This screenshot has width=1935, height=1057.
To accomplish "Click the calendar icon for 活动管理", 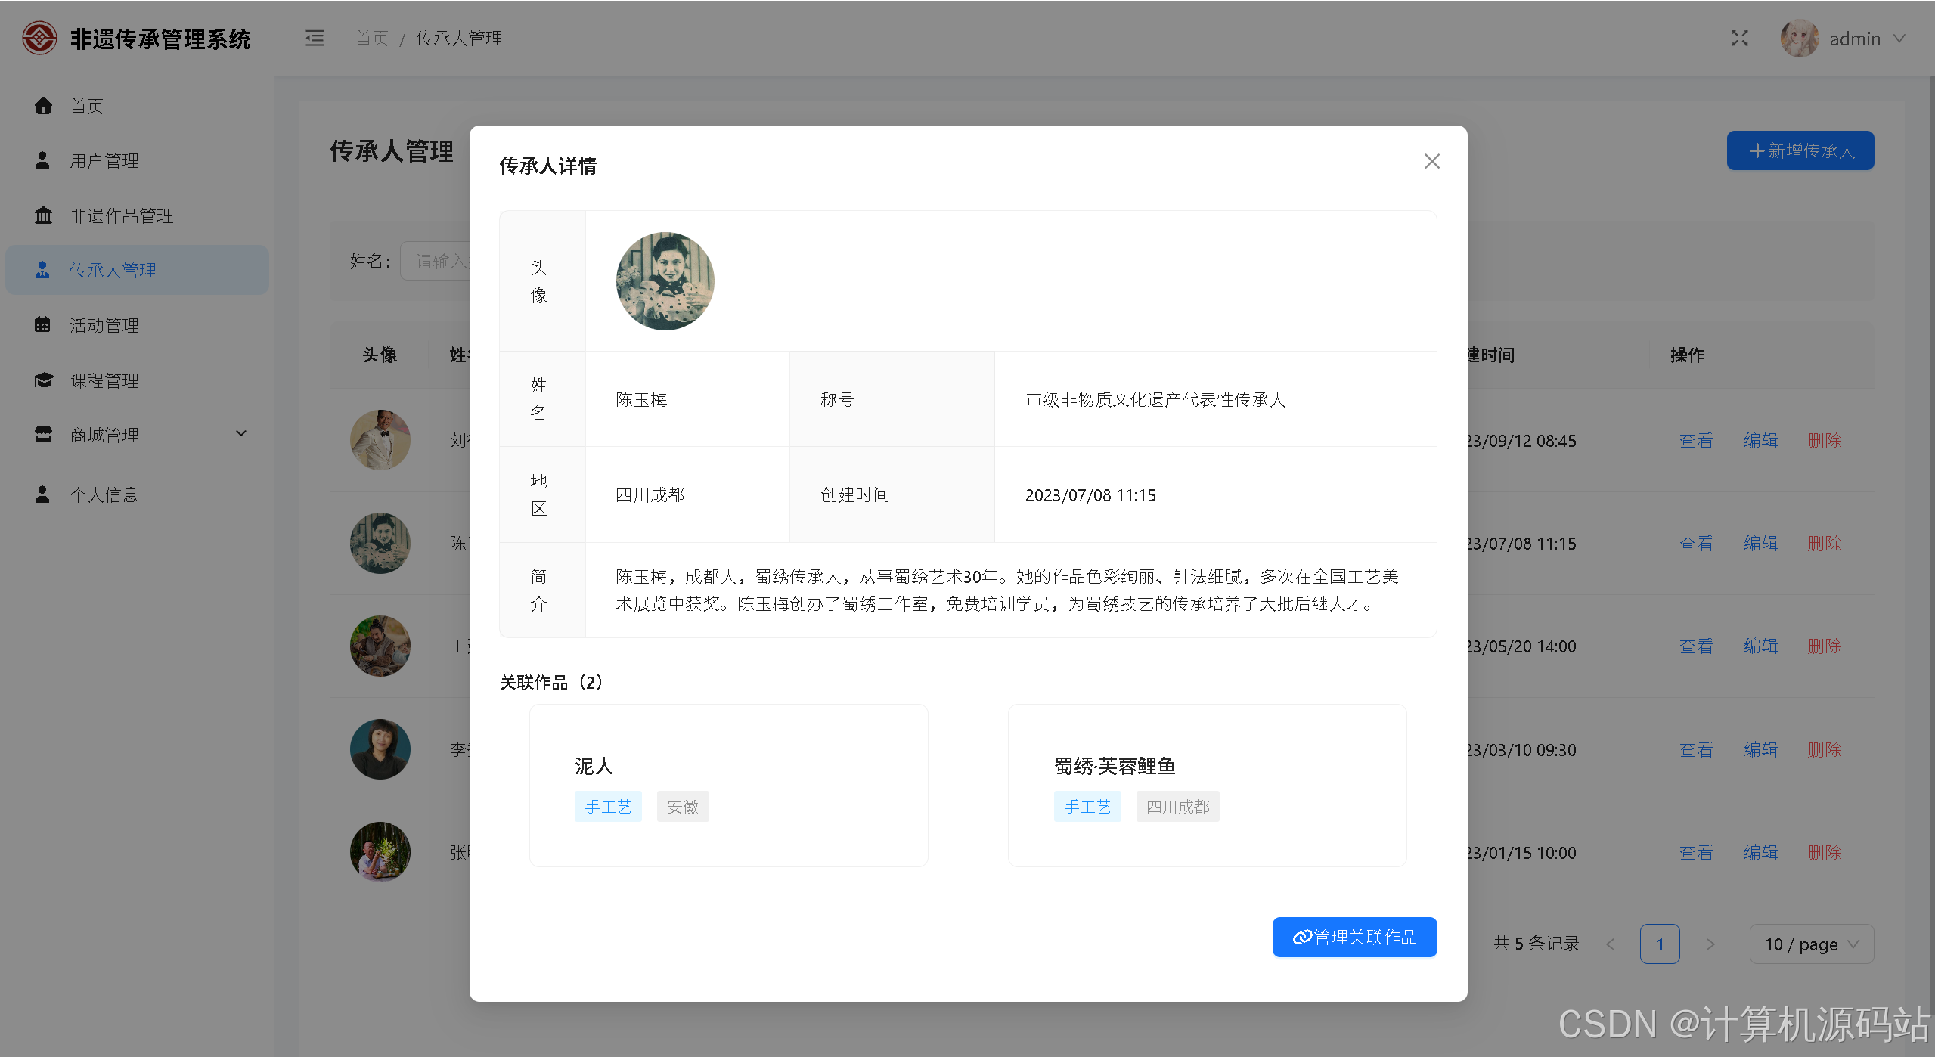I will click(43, 325).
